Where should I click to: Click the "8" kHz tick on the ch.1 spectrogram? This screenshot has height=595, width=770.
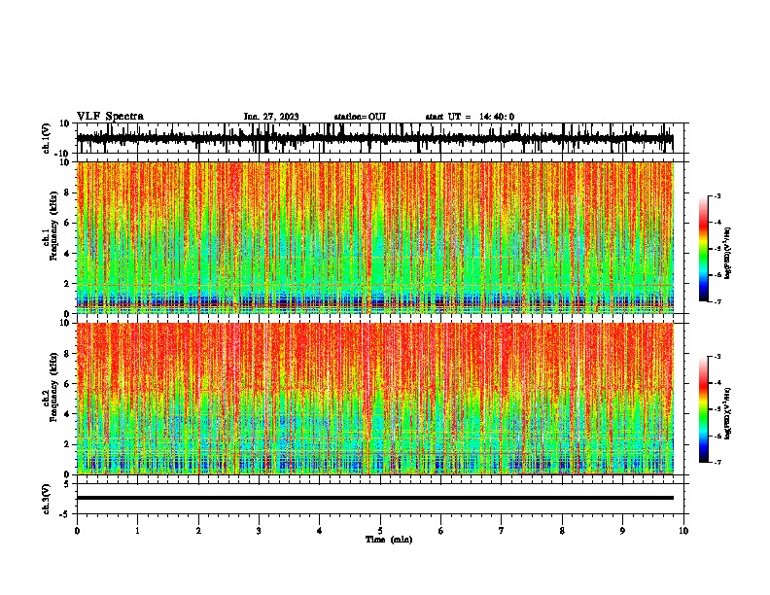tap(67, 192)
